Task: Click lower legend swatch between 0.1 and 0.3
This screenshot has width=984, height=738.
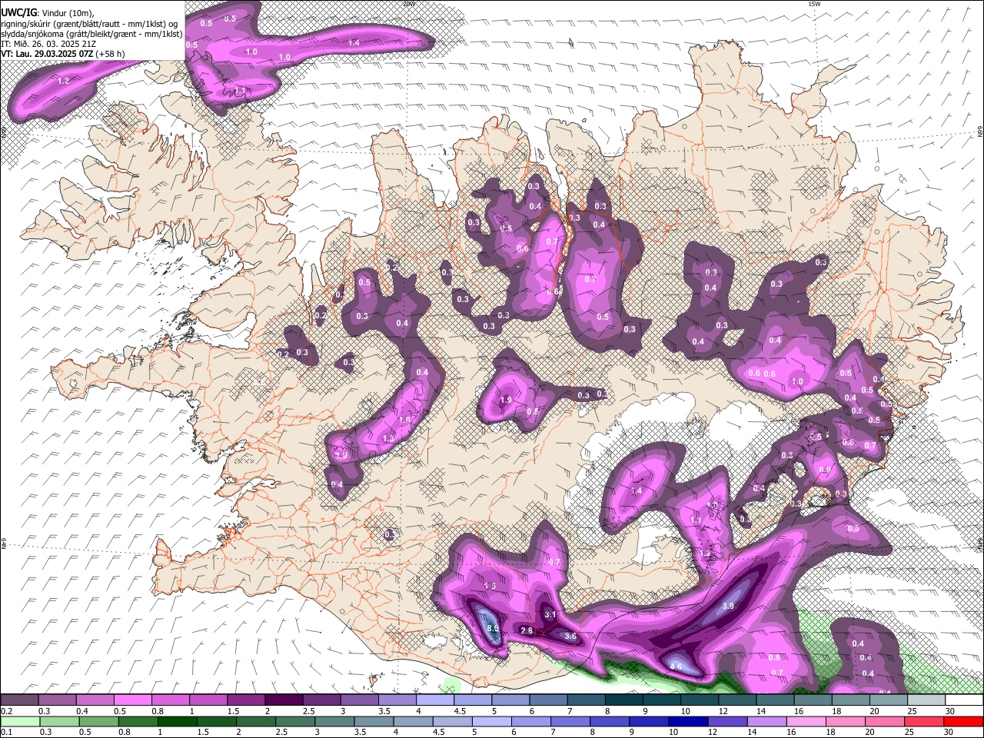Action: [x=20, y=721]
